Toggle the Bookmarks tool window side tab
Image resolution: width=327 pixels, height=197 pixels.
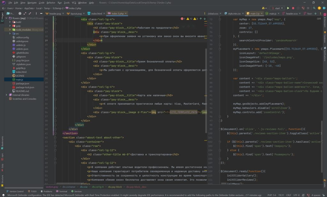click(x=2, y=141)
